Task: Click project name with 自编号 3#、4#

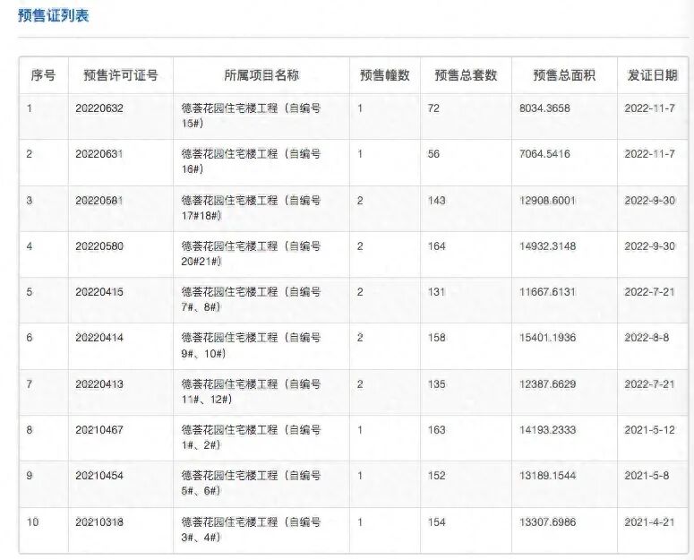Action: tap(251, 530)
